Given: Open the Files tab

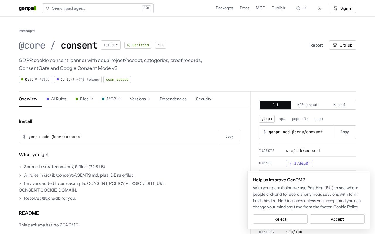Looking at the screenshot, I should [x=84, y=99].
